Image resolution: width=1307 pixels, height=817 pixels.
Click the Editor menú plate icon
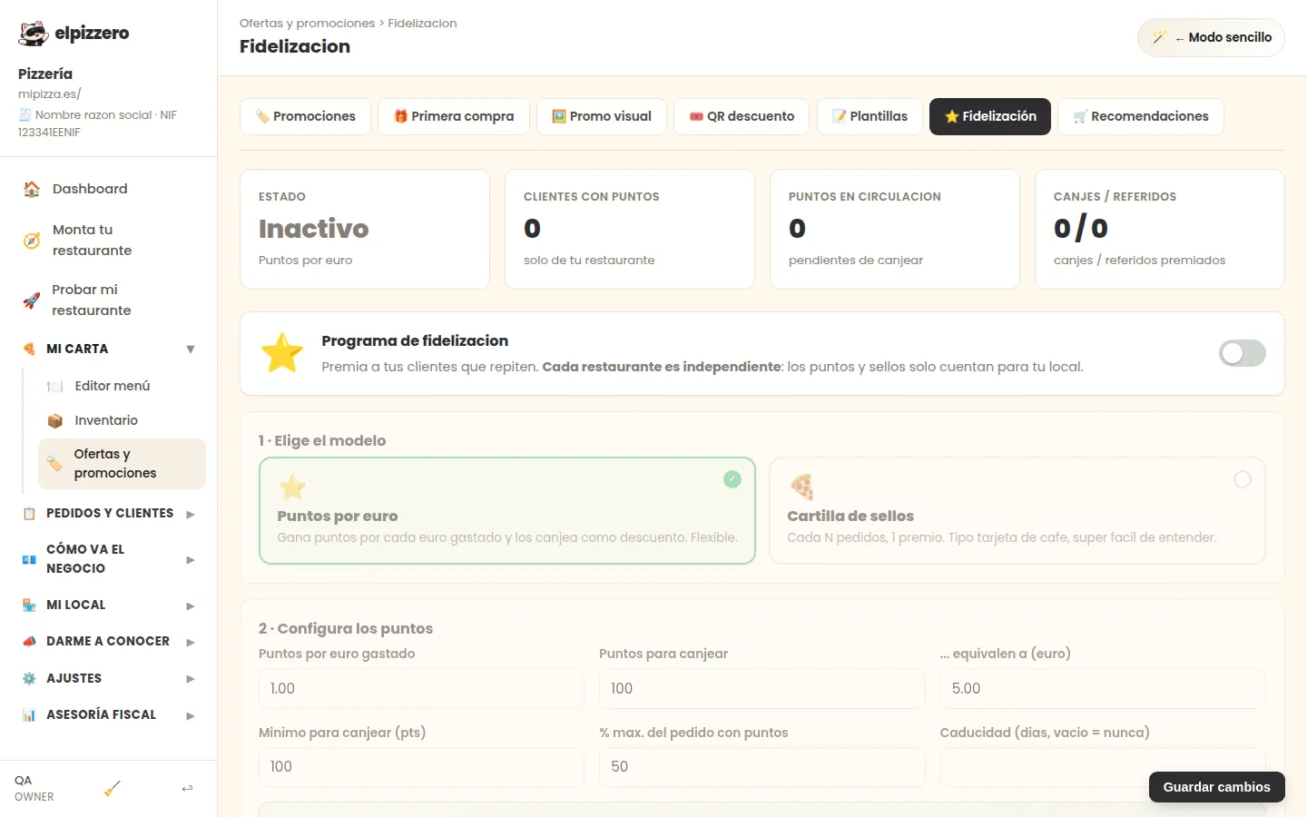[55, 387]
